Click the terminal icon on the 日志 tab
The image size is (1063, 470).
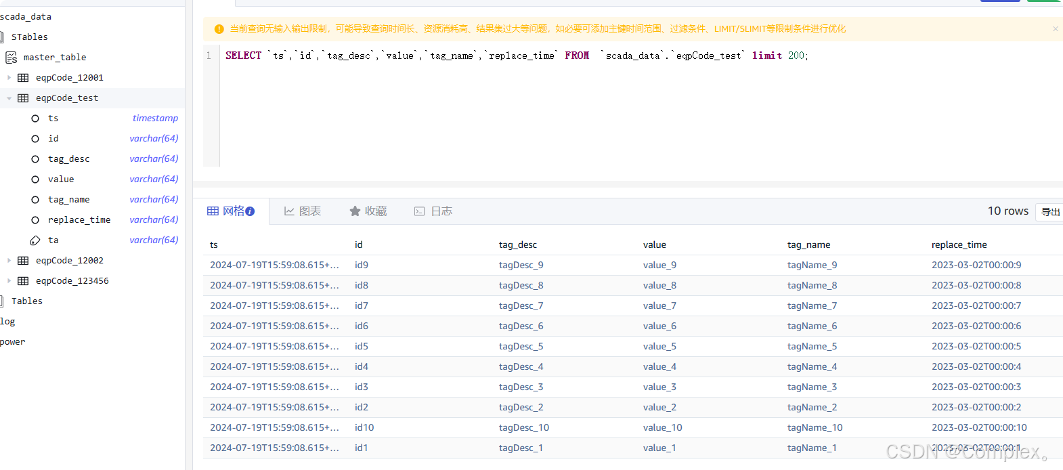[x=420, y=211]
